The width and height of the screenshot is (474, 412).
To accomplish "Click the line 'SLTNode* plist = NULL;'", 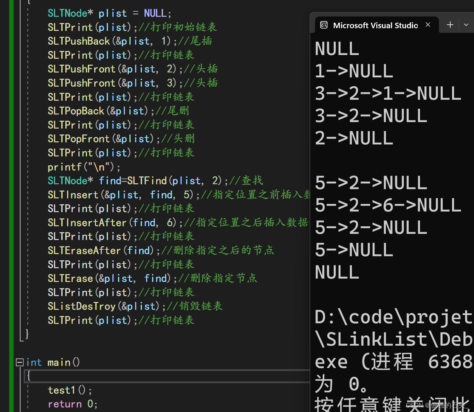I will [109, 13].
